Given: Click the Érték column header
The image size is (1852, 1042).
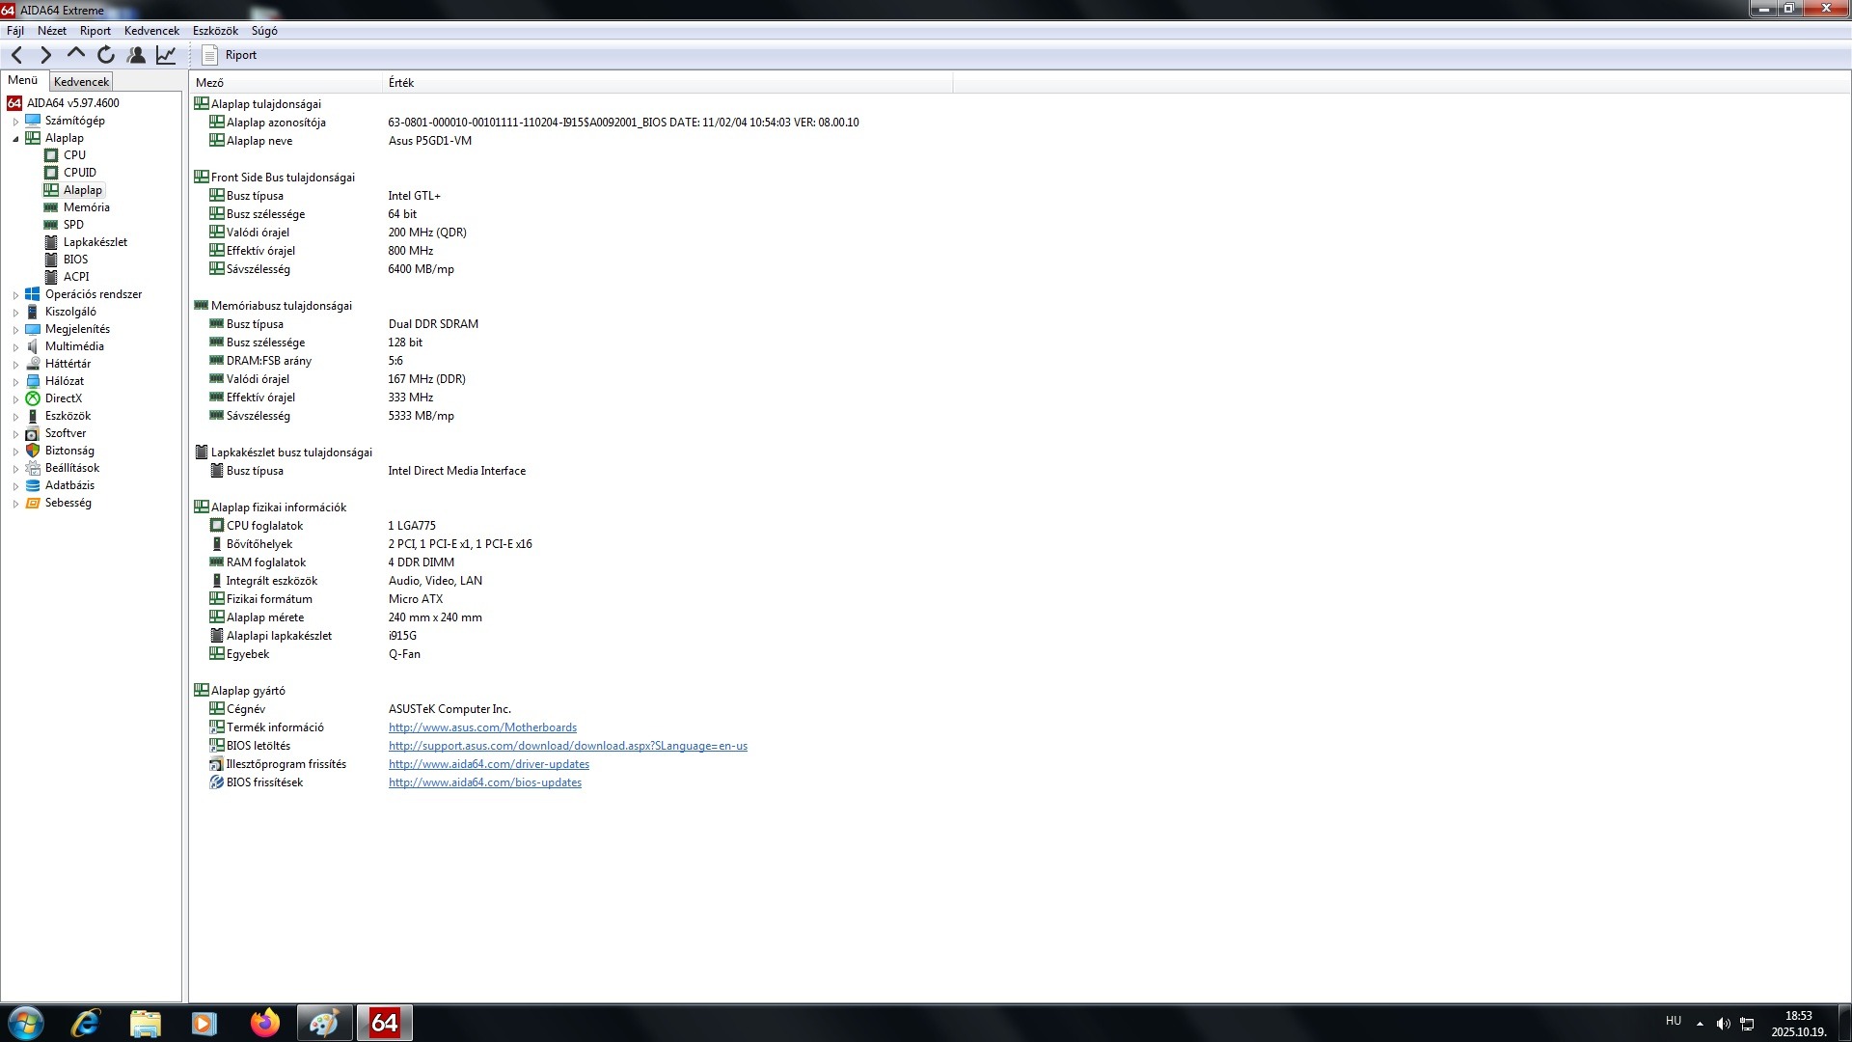Looking at the screenshot, I should (401, 83).
